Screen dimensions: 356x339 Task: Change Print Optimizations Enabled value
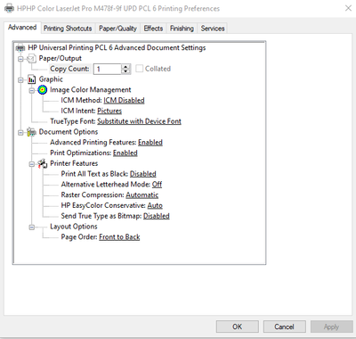[125, 153]
